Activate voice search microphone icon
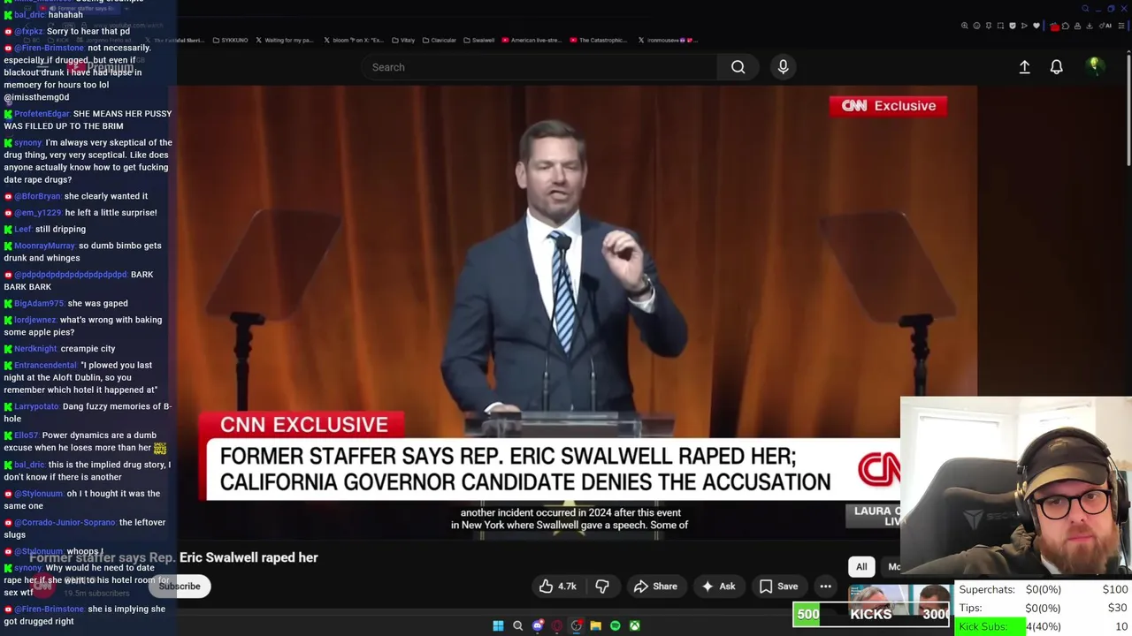The image size is (1132, 636). [x=783, y=67]
